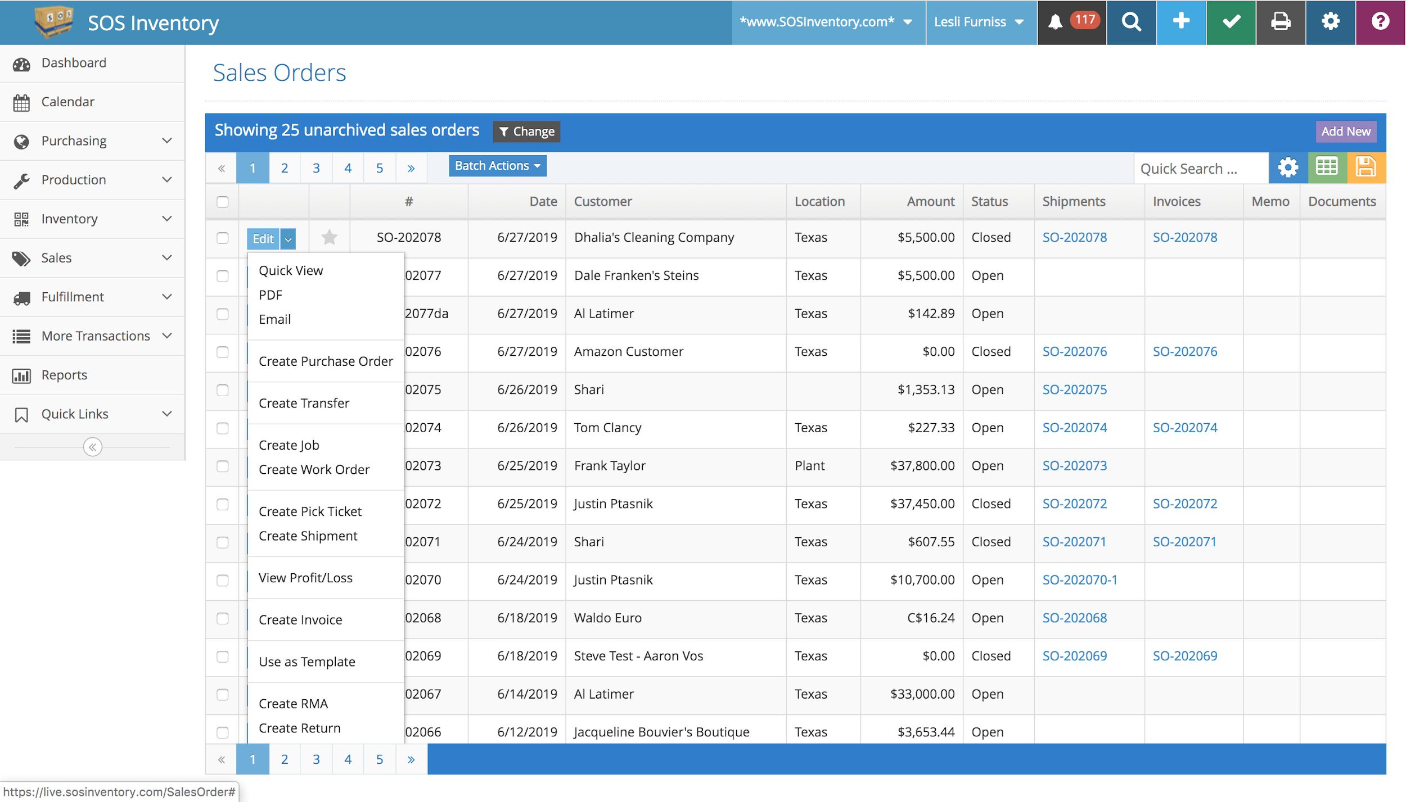Image resolution: width=1406 pixels, height=802 pixels.
Task: Click the Add New button
Action: coord(1345,131)
